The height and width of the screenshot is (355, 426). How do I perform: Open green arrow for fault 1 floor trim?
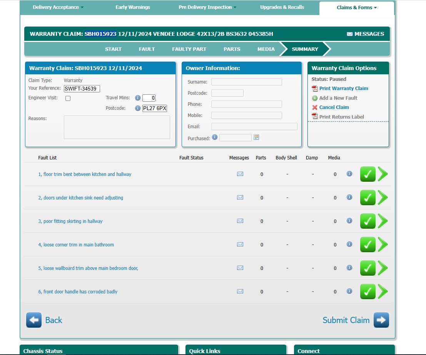(x=383, y=174)
